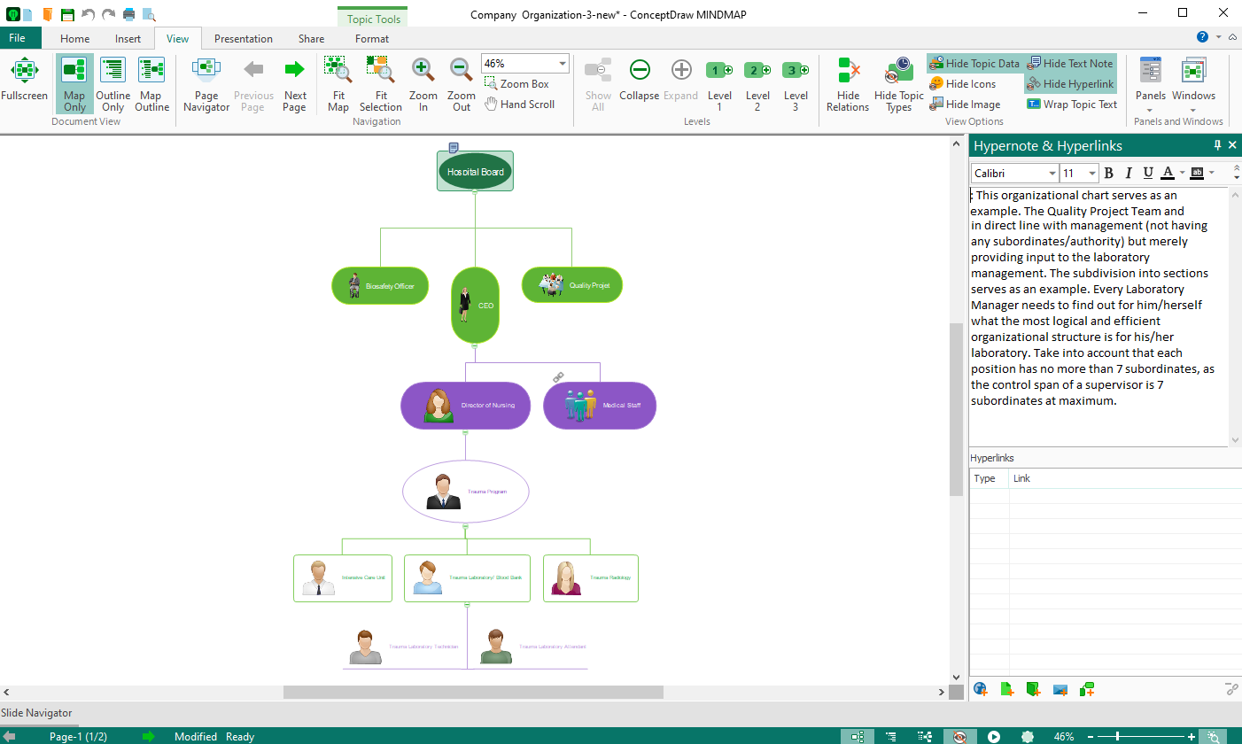The height and width of the screenshot is (744, 1242).
Task: Open the Format tab under Topic Tools
Action: pyautogui.click(x=372, y=38)
